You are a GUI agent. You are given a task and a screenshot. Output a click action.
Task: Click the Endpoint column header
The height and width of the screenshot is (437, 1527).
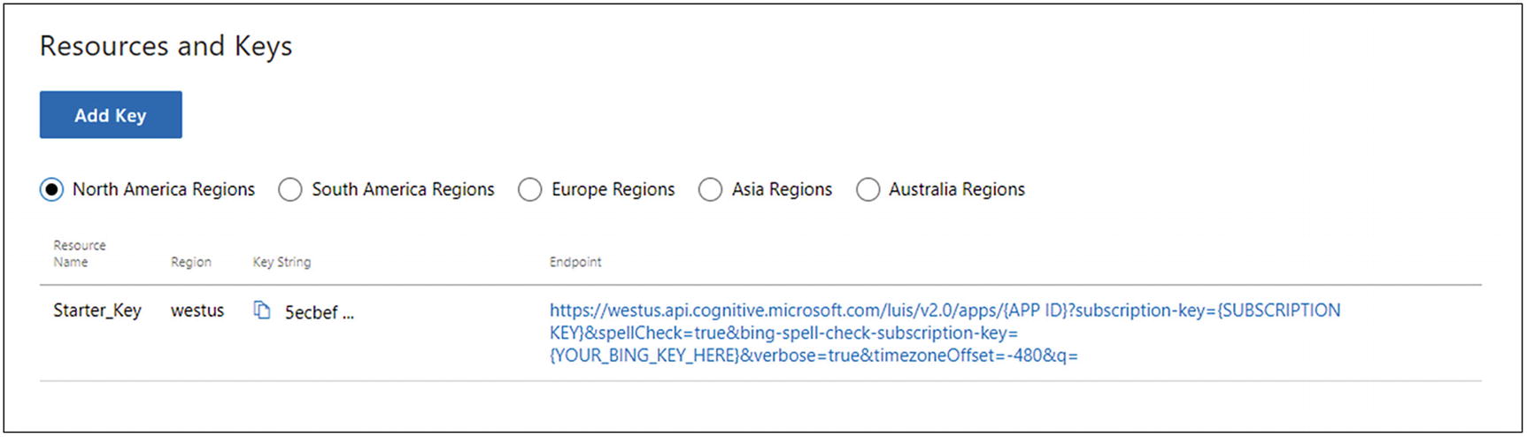(575, 262)
